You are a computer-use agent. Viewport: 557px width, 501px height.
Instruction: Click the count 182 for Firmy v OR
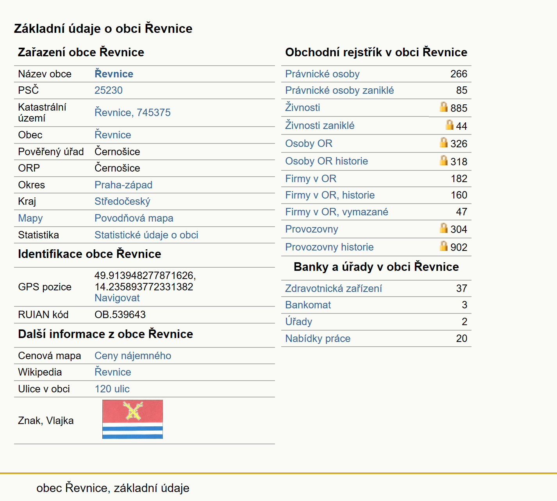coord(459,179)
